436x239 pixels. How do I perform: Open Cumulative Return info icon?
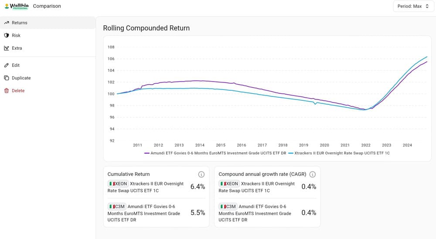coord(201,174)
